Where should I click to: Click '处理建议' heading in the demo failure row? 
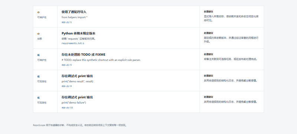pos(209,97)
